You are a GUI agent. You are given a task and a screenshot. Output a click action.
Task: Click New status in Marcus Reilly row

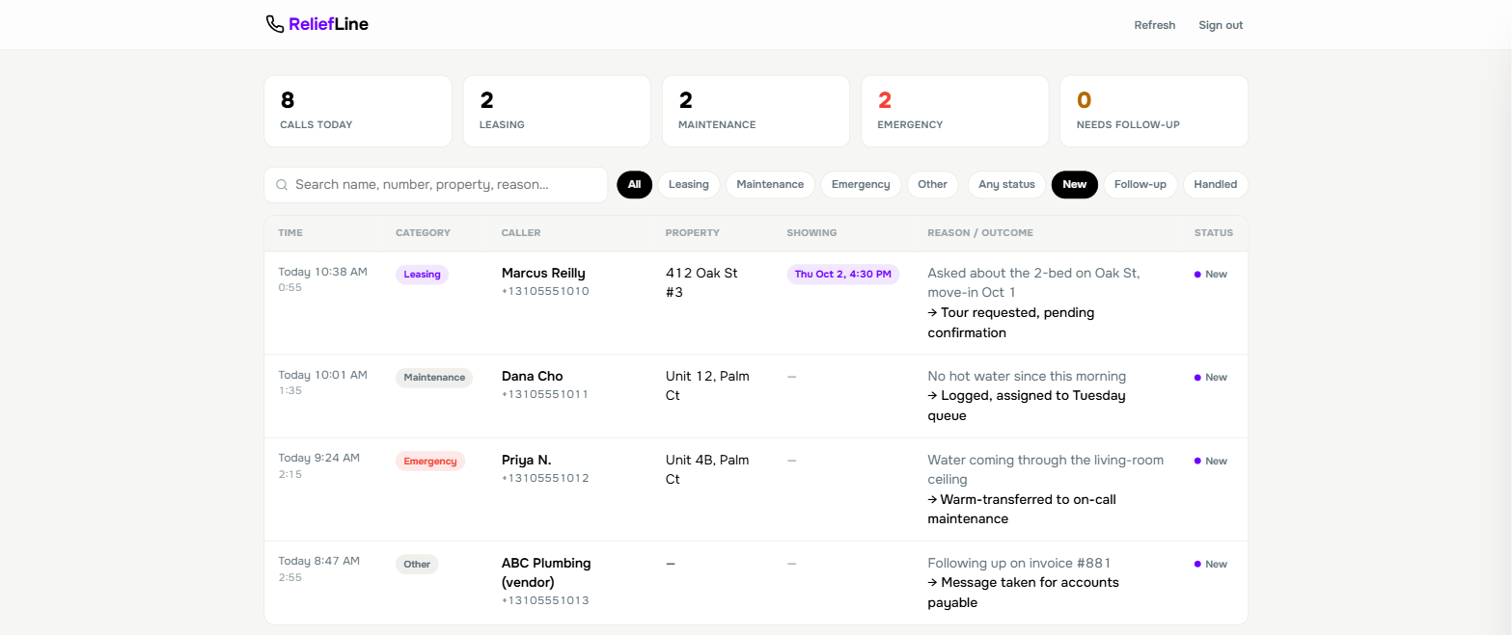pos(1211,275)
